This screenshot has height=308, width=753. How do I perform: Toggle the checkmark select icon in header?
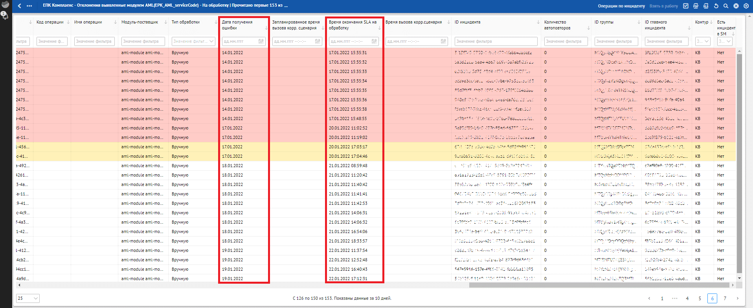(686, 6)
